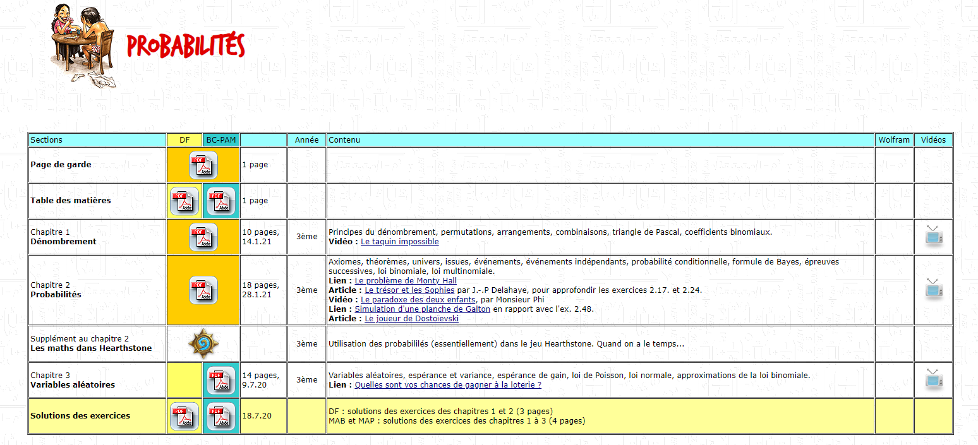The image size is (978, 445).
Task: Click the video TV icon for Chapitre 2
Action: [933, 288]
